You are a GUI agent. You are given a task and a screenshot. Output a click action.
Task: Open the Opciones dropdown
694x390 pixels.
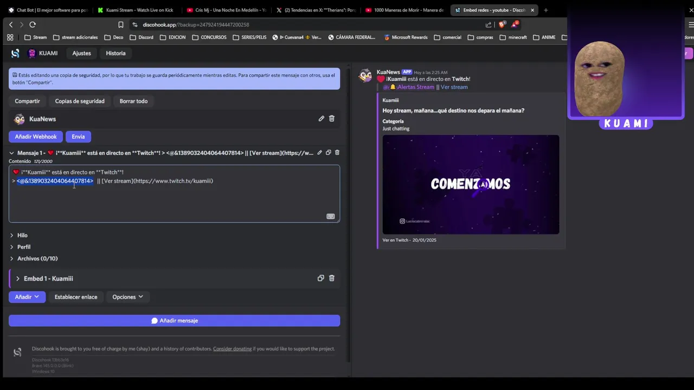[127, 297]
